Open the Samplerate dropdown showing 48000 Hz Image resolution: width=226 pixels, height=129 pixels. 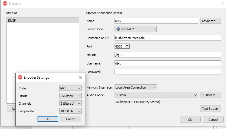pyautogui.click(x=70, y=111)
